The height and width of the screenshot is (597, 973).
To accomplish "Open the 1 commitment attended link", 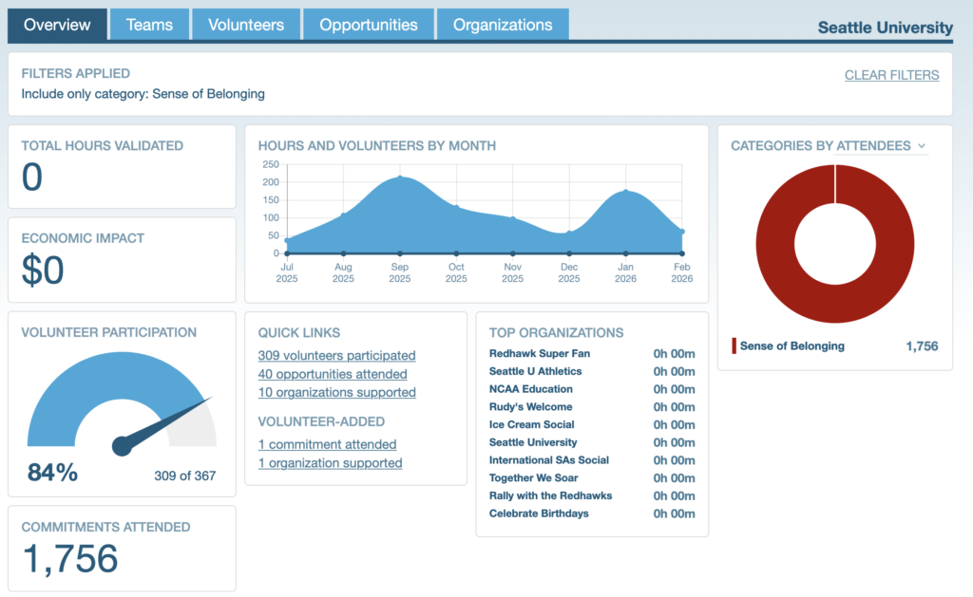I will tap(327, 444).
